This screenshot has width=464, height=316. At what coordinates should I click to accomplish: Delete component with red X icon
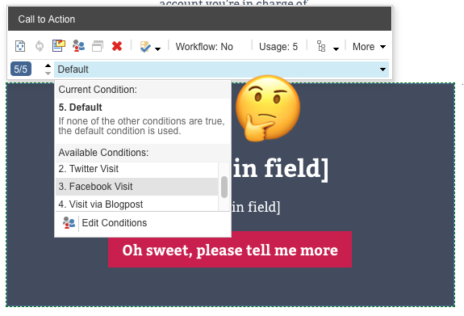click(x=117, y=46)
